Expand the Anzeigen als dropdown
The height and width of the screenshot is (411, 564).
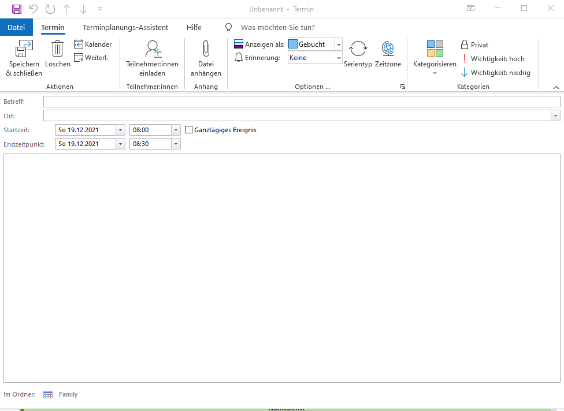[338, 44]
